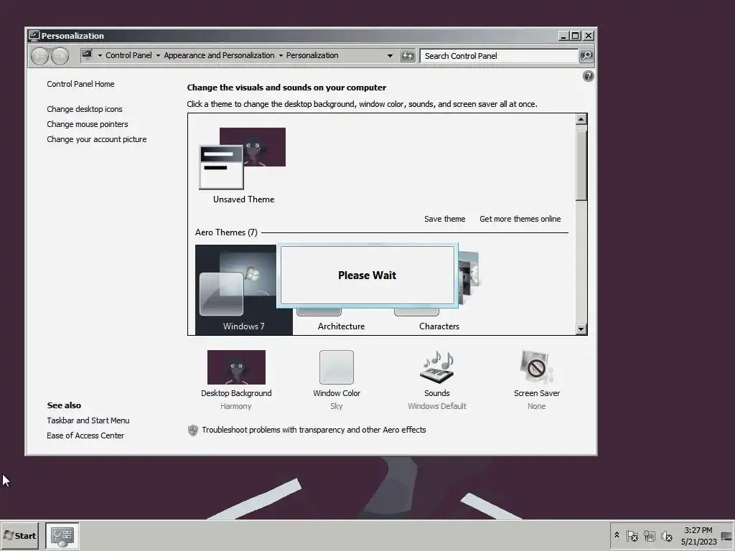Screen dimensions: 735x551
Task: Click Desktop Background label text
Action: 236,394
